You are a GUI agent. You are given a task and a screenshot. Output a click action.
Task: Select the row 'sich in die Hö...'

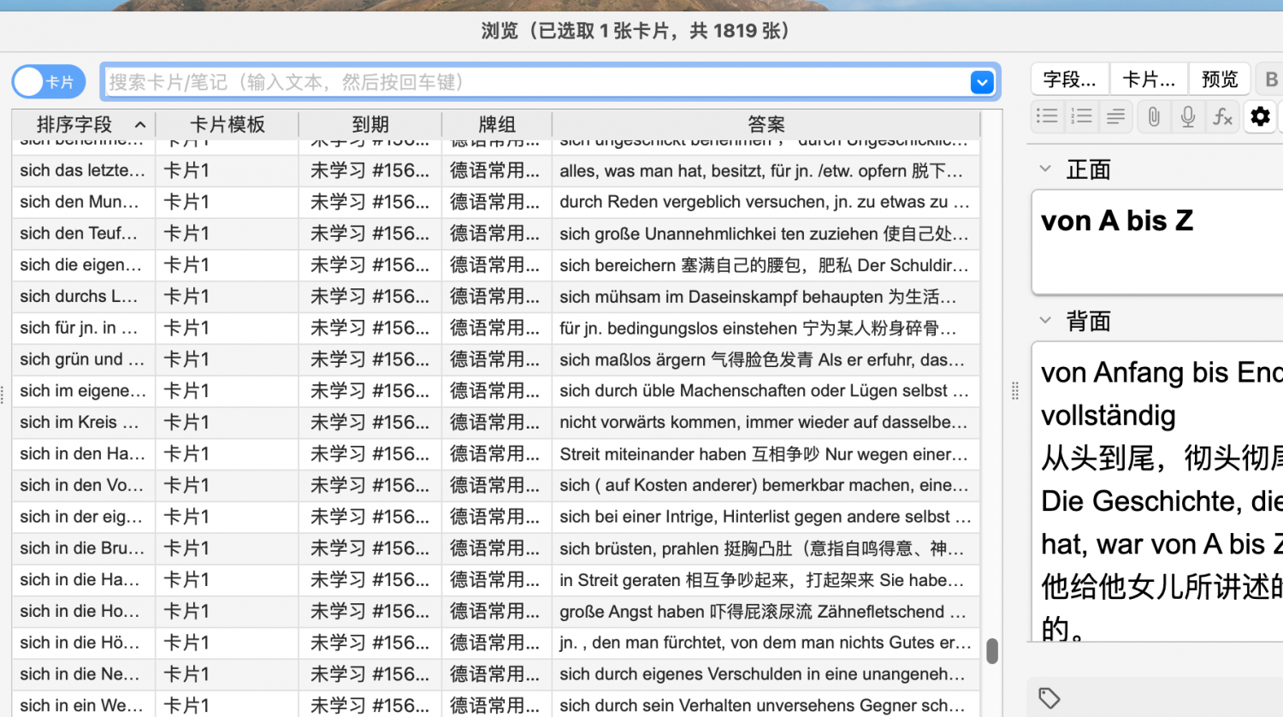[496, 643]
